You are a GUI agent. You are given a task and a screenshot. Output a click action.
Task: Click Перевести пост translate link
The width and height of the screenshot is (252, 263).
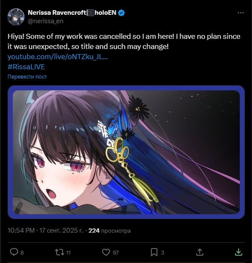[27, 77]
